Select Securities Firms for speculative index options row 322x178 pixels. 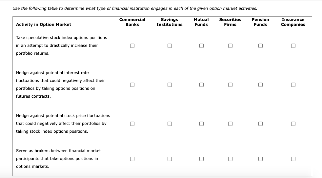tap(230, 46)
